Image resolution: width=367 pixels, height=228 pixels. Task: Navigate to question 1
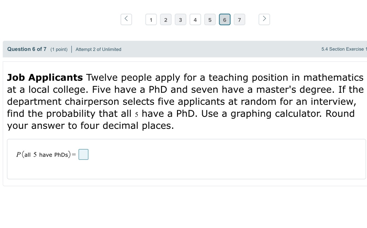(x=151, y=20)
